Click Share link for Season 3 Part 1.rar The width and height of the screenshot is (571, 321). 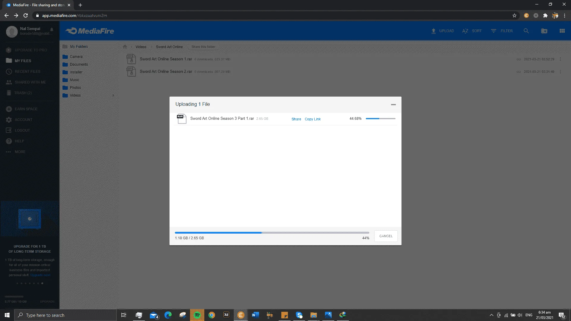click(x=296, y=119)
